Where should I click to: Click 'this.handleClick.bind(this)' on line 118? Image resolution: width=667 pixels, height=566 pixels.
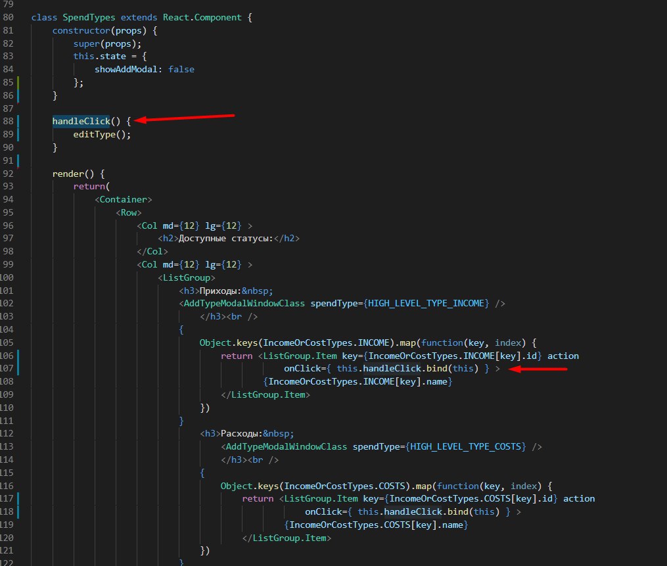(428, 511)
